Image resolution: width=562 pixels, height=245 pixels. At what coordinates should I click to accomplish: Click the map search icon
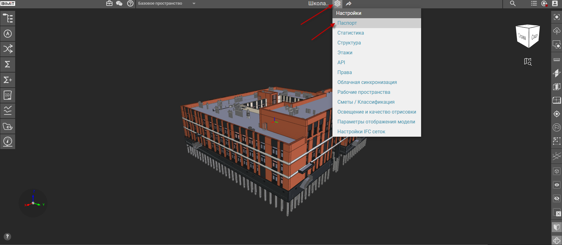[528, 62]
